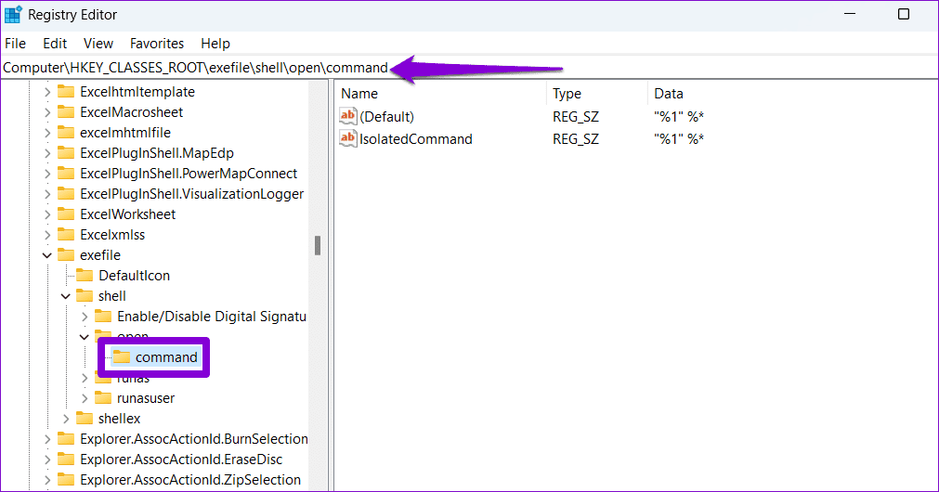The image size is (939, 492).
Task: Select the ExcelMacrosheet folder icon
Action: tap(66, 112)
